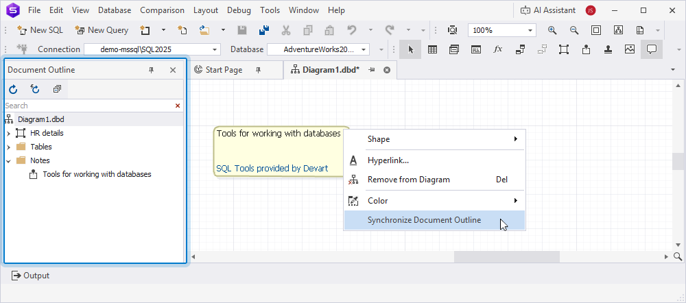Click the connection plug icon
This screenshot has height=303, width=686.
tap(23, 49)
